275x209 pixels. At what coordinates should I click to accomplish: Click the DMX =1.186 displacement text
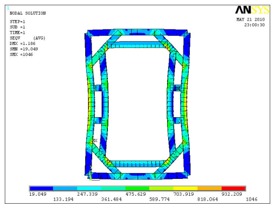pos(23,43)
